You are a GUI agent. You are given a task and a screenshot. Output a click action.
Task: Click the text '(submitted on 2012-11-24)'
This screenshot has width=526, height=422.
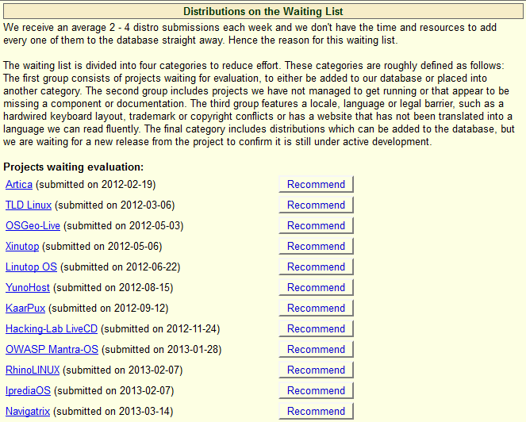click(x=160, y=328)
